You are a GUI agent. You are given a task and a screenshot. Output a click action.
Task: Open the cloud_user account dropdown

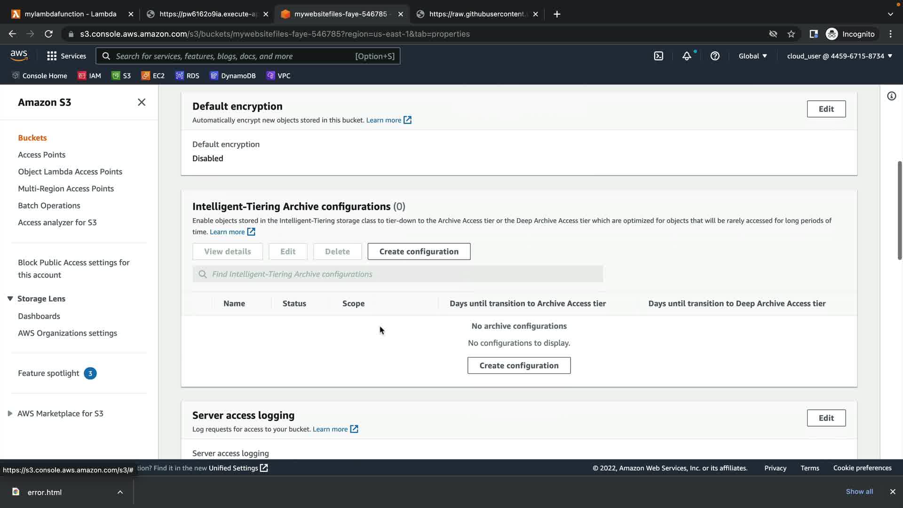840,56
